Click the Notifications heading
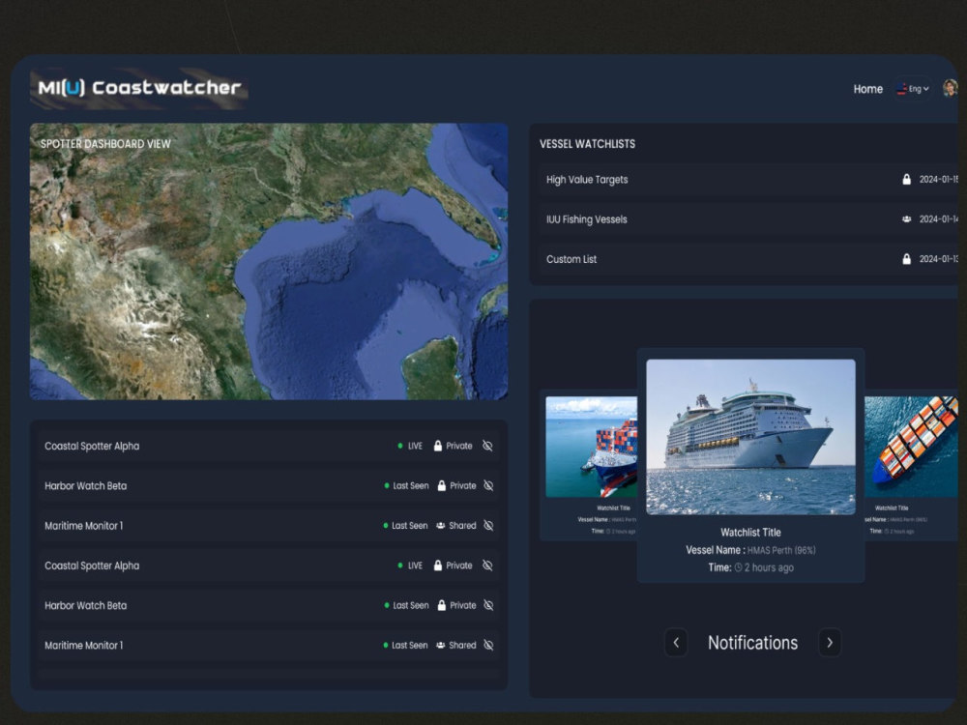This screenshot has height=725, width=967. point(752,643)
